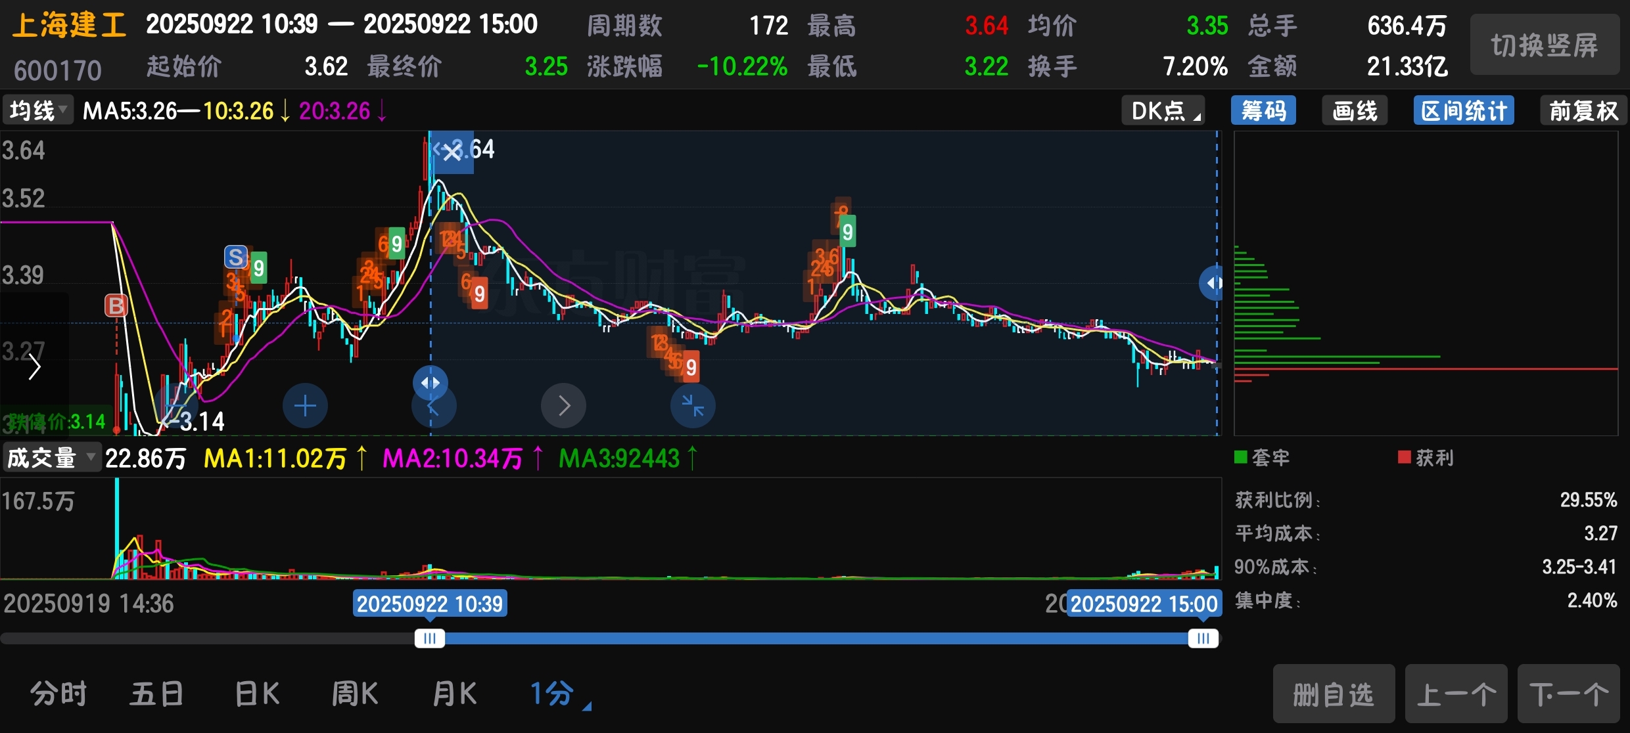
Task: Open the 均线 indicator dropdown
Action: (x=39, y=110)
